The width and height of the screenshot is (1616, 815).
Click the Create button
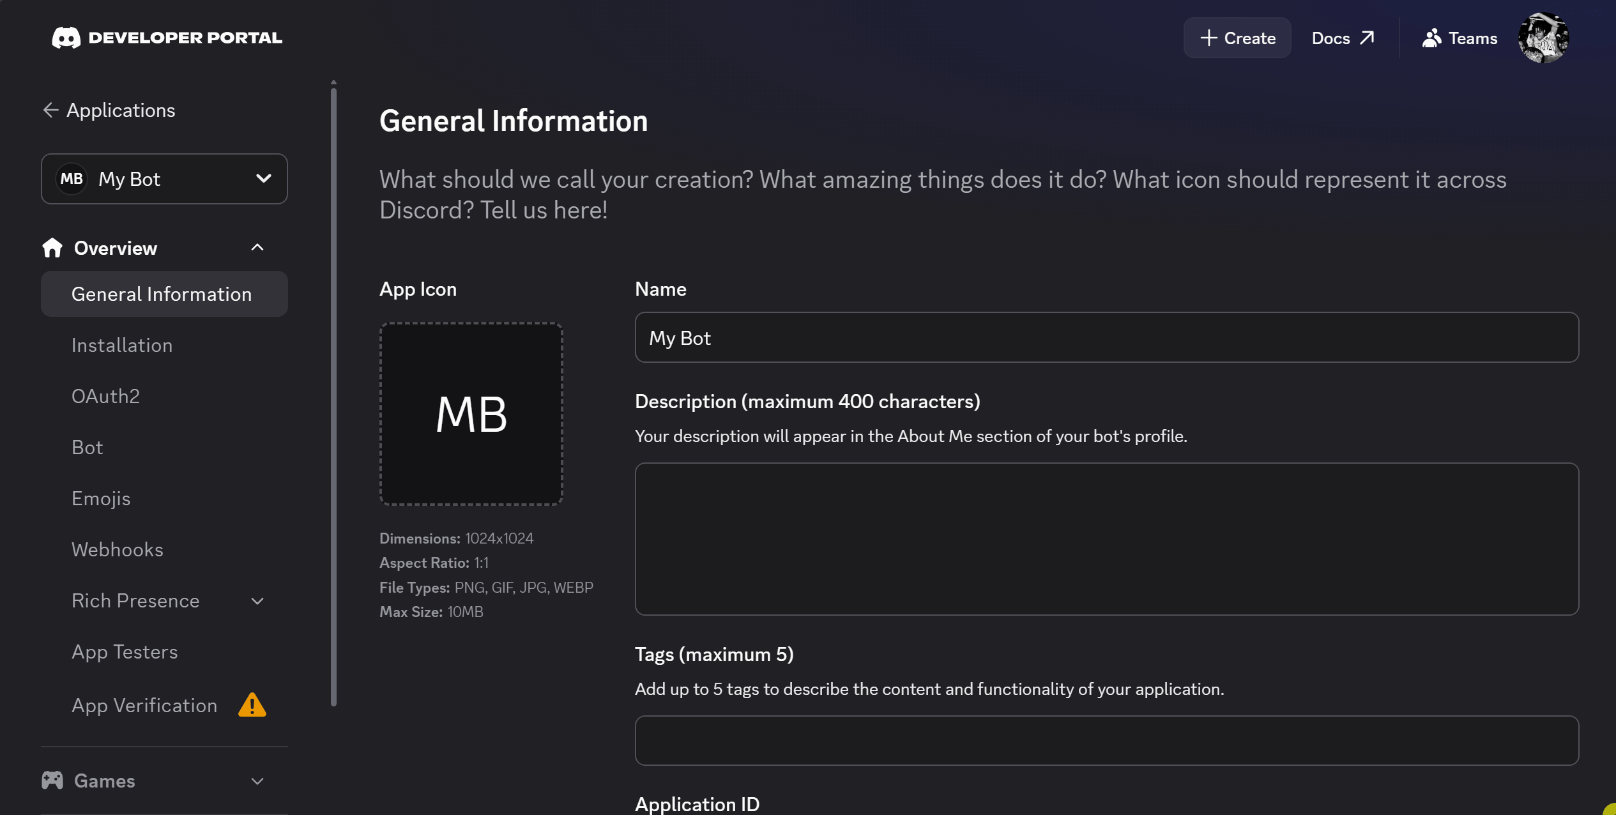click(1237, 38)
